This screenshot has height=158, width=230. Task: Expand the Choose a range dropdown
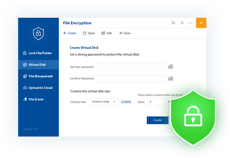pos(104,102)
